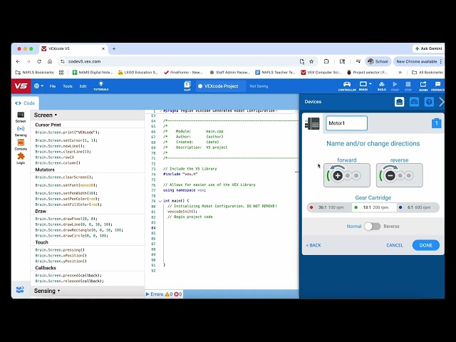Switch to the Code tab
Viewport: 456px width, 342px height.
[x=25, y=103]
